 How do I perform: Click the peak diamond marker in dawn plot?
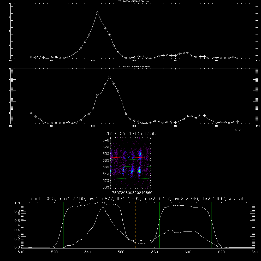(x=97, y=13)
